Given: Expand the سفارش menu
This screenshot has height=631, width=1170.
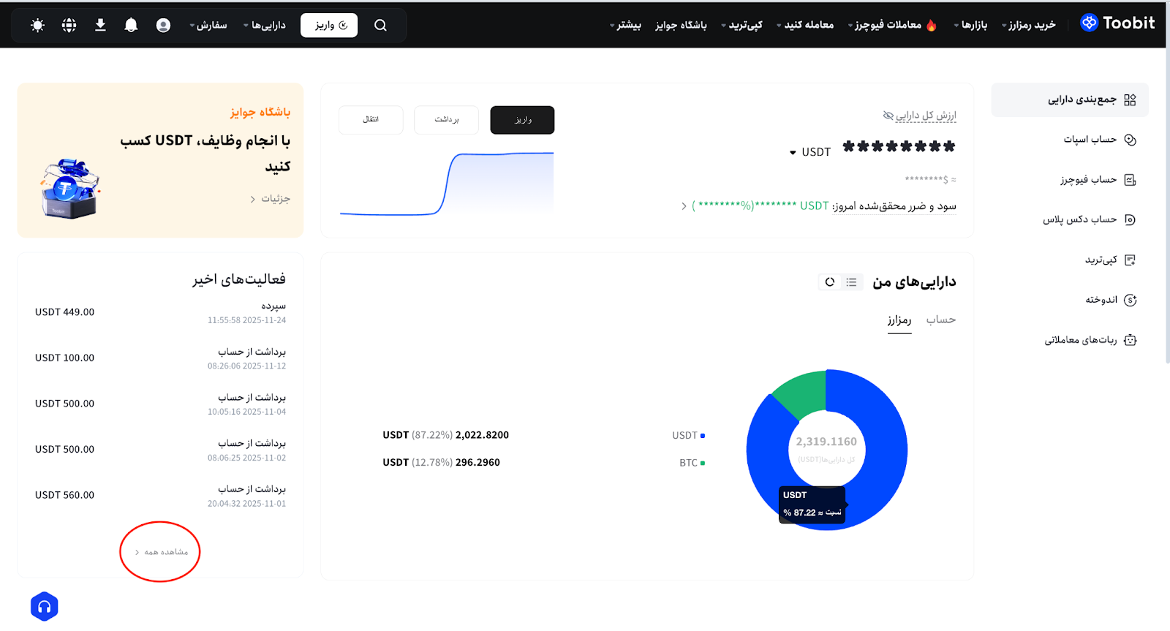Looking at the screenshot, I should (208, 26).
